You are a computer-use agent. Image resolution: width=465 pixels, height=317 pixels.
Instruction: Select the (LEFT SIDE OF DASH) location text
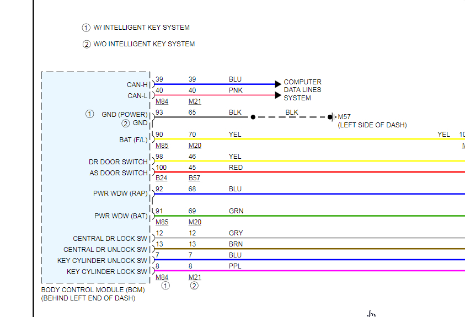point(372,125)
